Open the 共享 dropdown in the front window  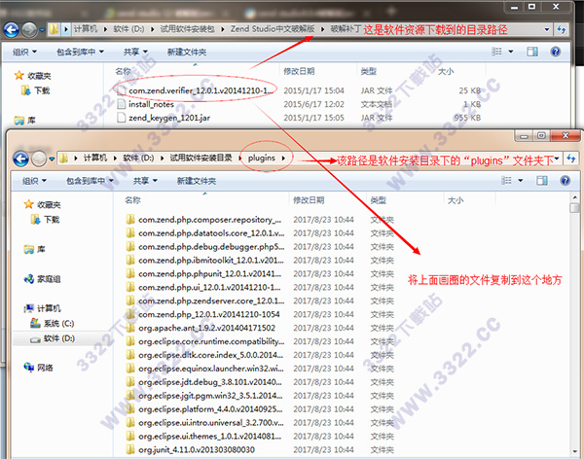pyautogui.click(x=145, y=181)
